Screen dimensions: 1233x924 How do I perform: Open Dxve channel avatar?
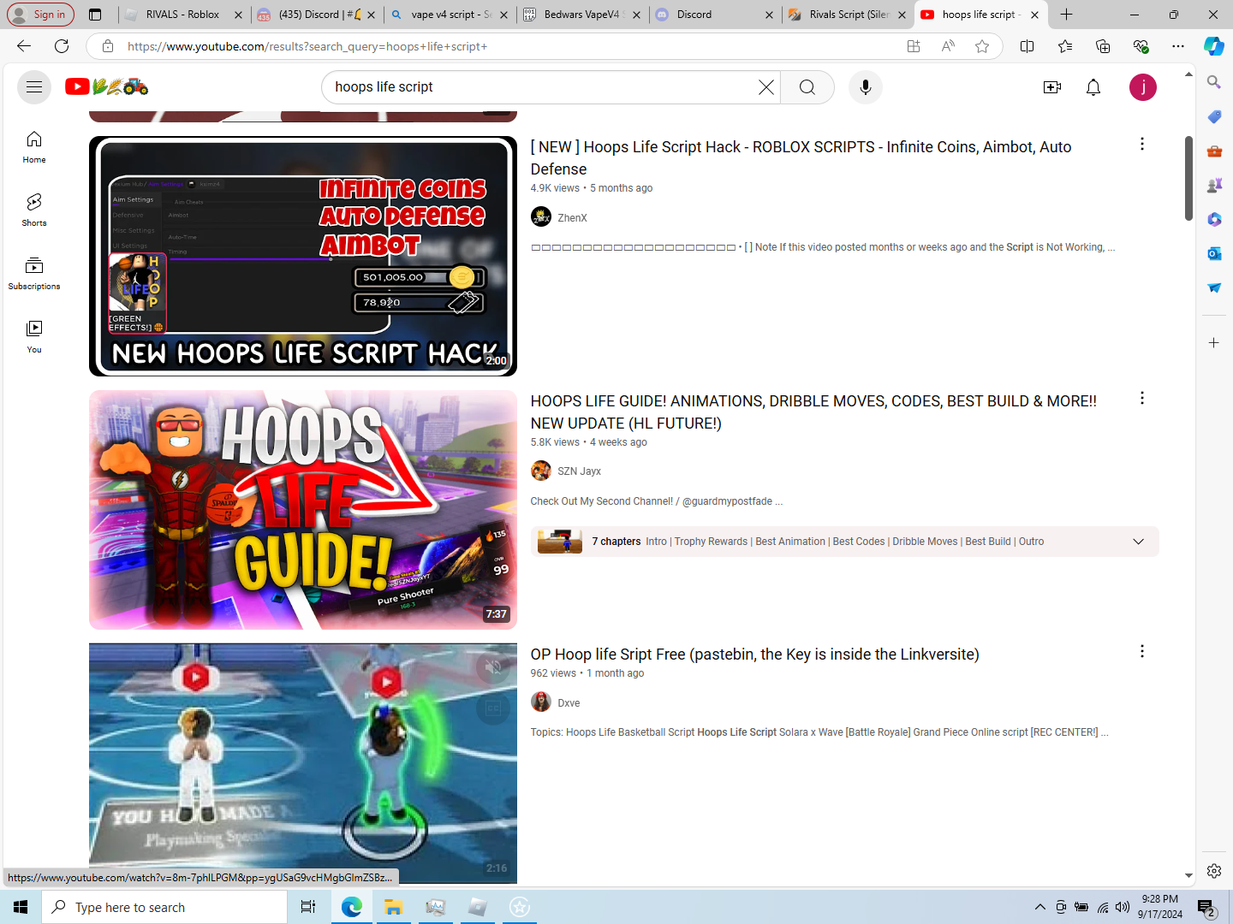(x=541, y=702)
